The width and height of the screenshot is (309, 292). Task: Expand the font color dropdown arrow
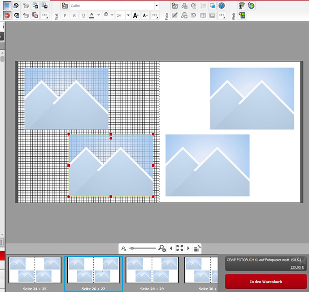99,15
